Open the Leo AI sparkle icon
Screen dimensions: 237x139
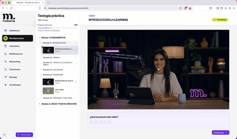[x=225, y=8]
